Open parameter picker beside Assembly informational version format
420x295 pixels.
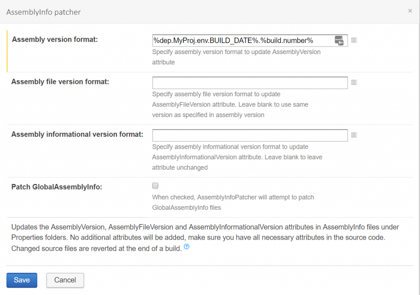point(354,135)
